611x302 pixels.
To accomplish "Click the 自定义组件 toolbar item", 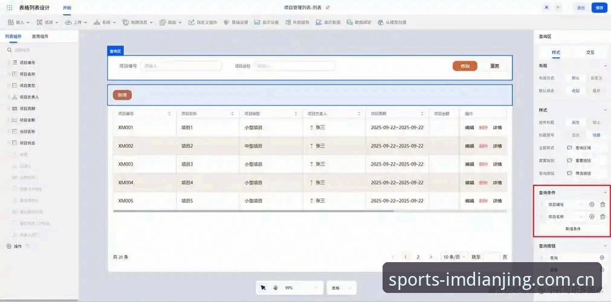I will click(x=203, y=22).
